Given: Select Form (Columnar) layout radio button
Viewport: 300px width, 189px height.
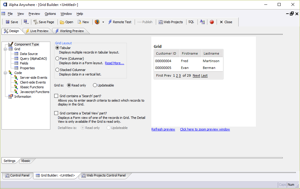Looking at the screenshot, I should click(57, 59).
